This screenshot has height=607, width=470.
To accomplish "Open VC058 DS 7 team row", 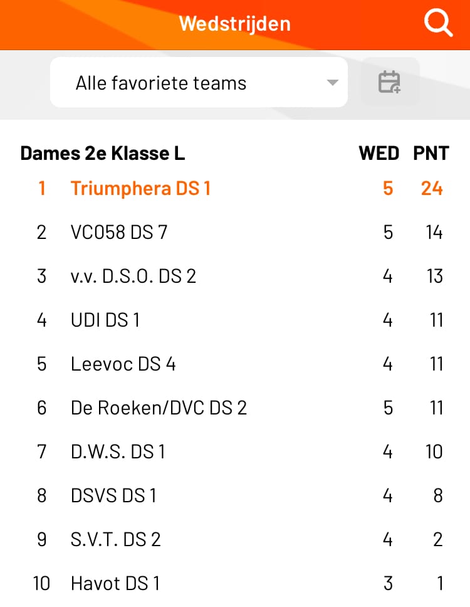I will click(235, 232).
